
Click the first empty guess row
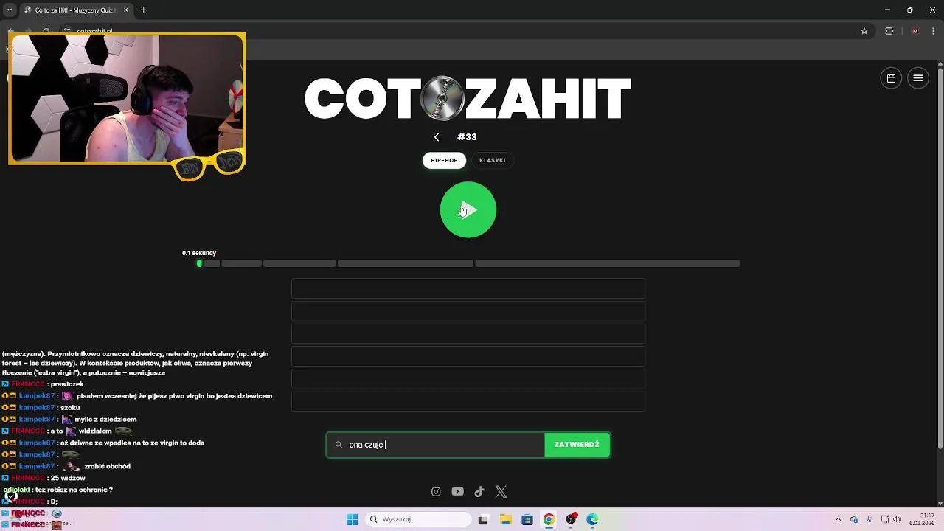468,288
